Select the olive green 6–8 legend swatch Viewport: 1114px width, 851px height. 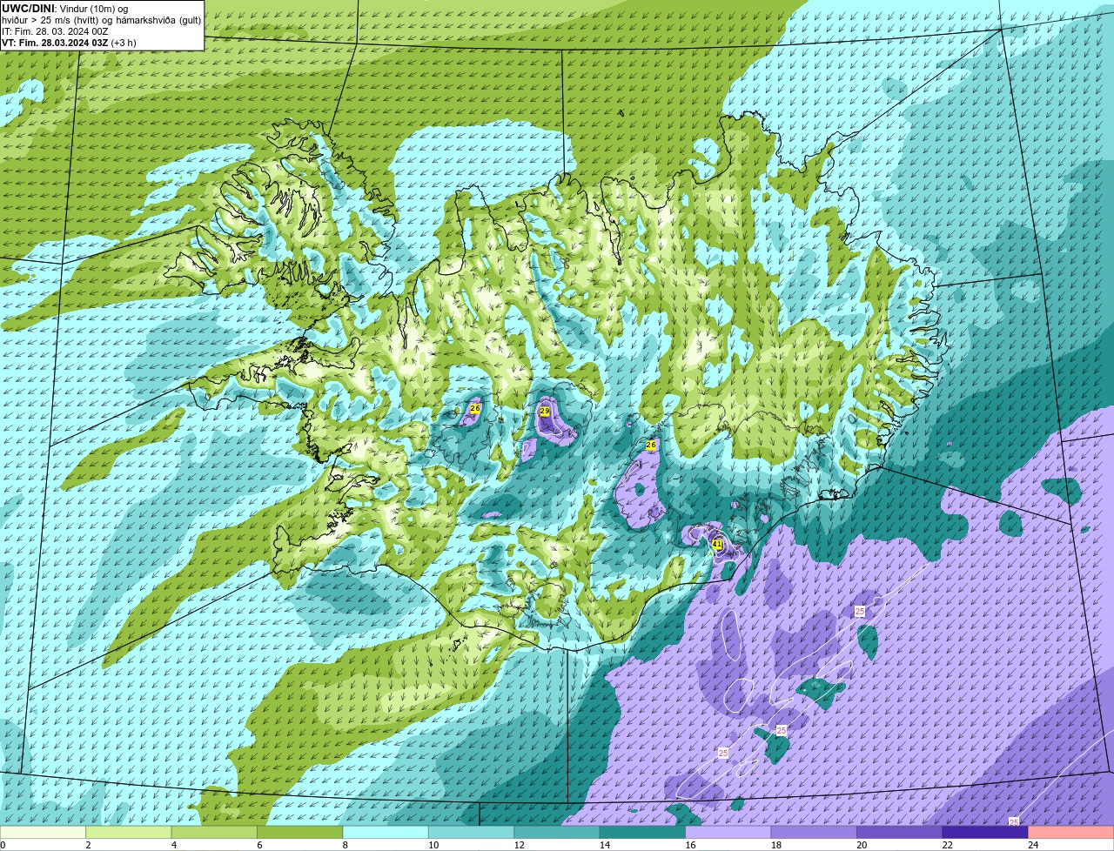pos(299,833)
